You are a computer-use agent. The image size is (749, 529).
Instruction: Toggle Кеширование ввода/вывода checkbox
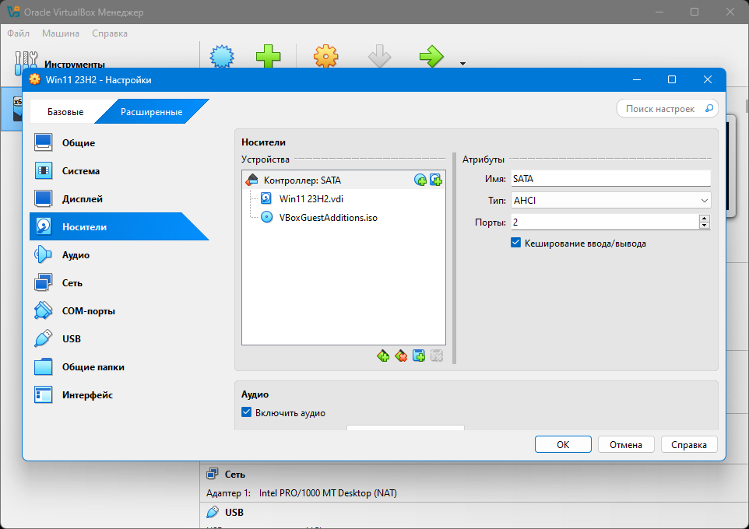click(x=516, y=243)
